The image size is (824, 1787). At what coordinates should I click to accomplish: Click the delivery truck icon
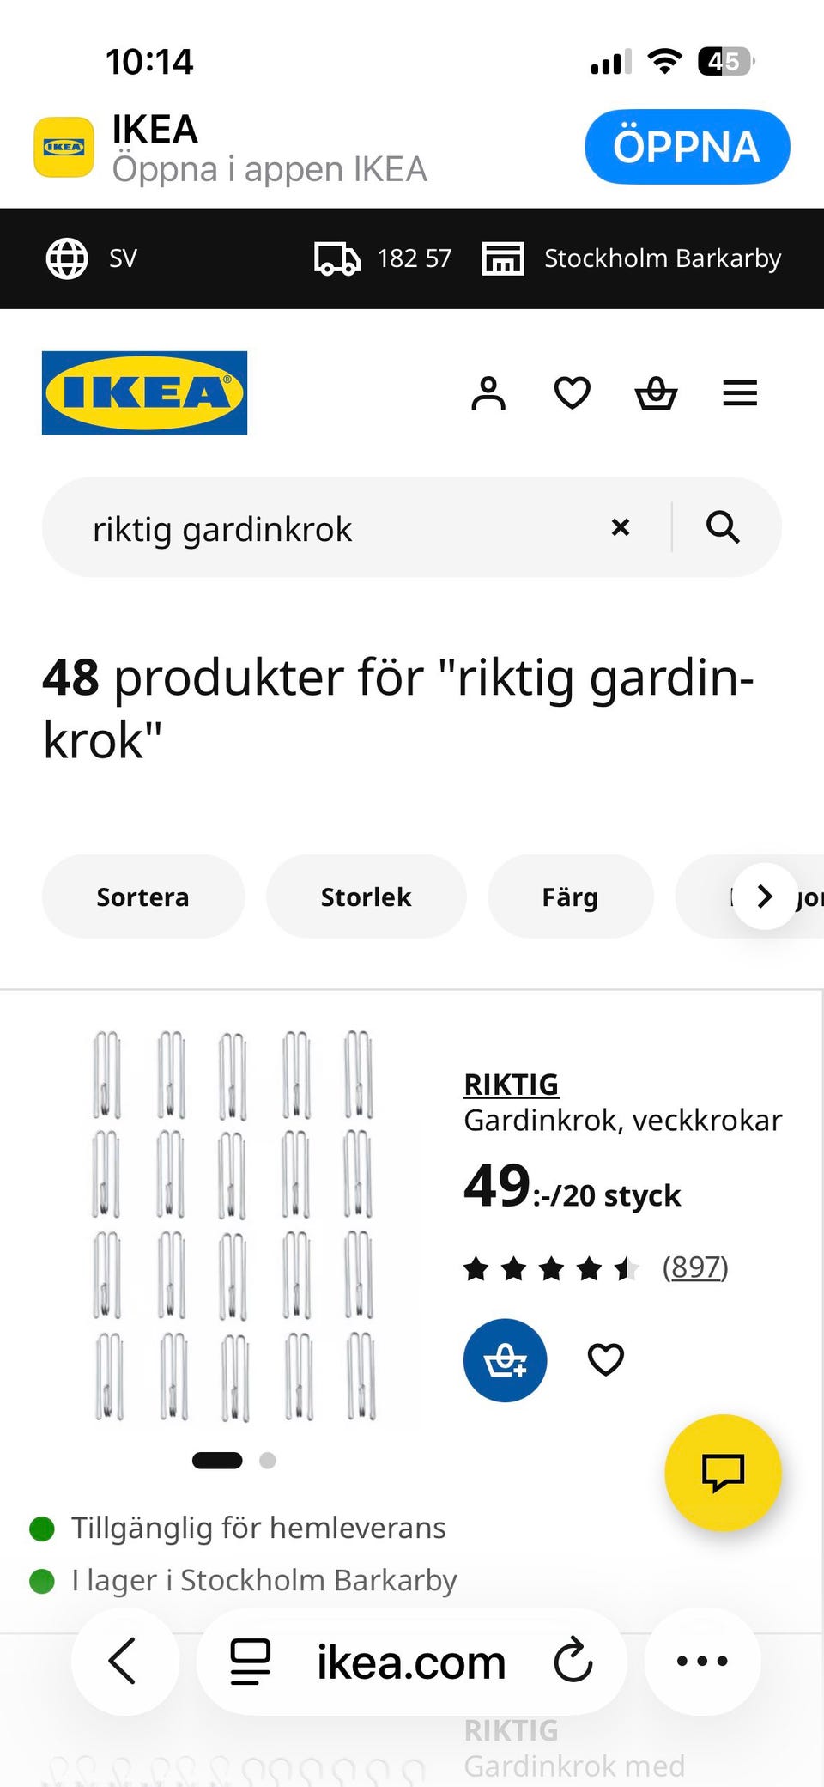[336, 258]
